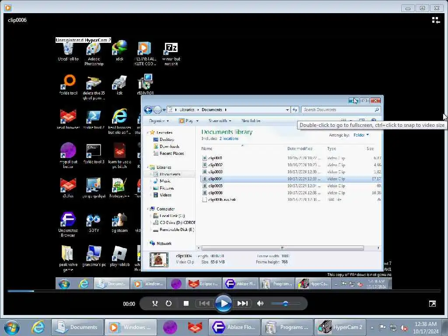
Task: Click Removable Disk (E:) in the recording
Action: click(177, 229)
